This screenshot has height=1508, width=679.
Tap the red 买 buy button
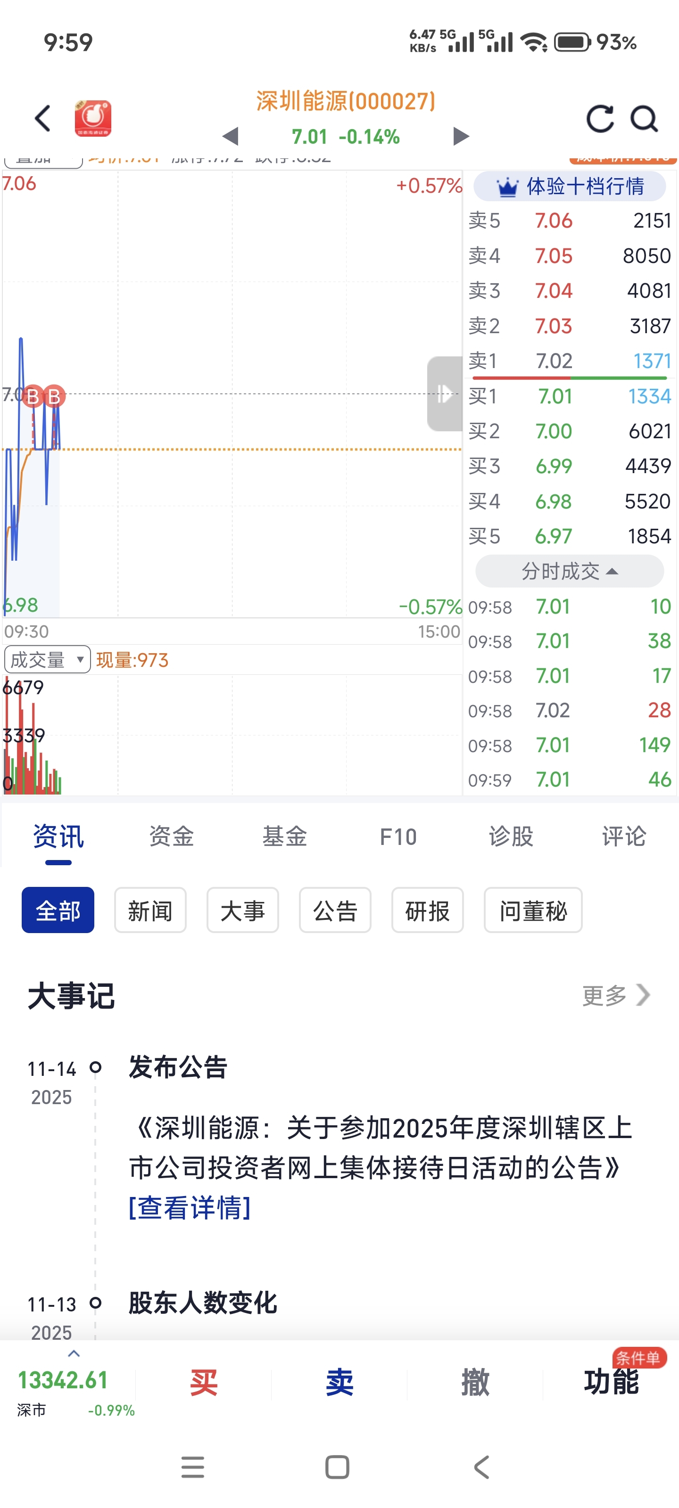pyautogui.click(x=203, y=1383)
